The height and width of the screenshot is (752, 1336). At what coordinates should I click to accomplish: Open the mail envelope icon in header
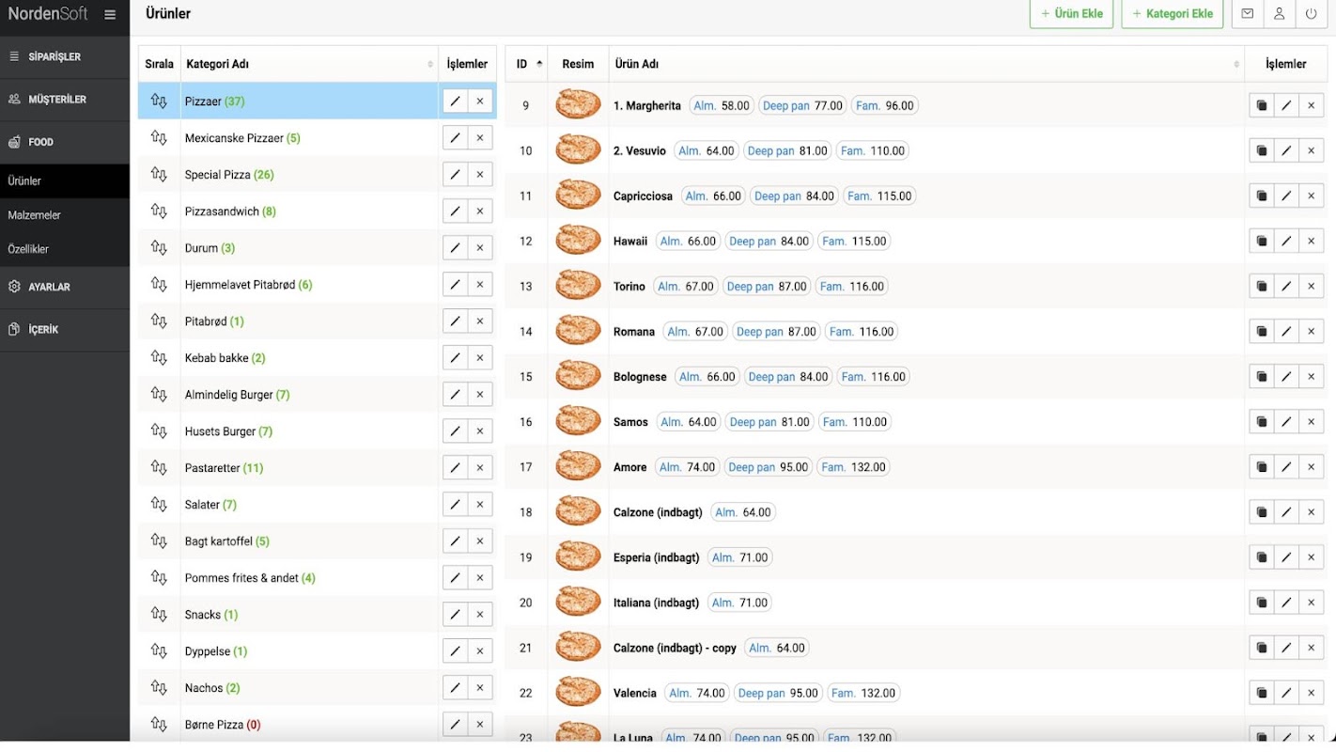pos(1247,14)
